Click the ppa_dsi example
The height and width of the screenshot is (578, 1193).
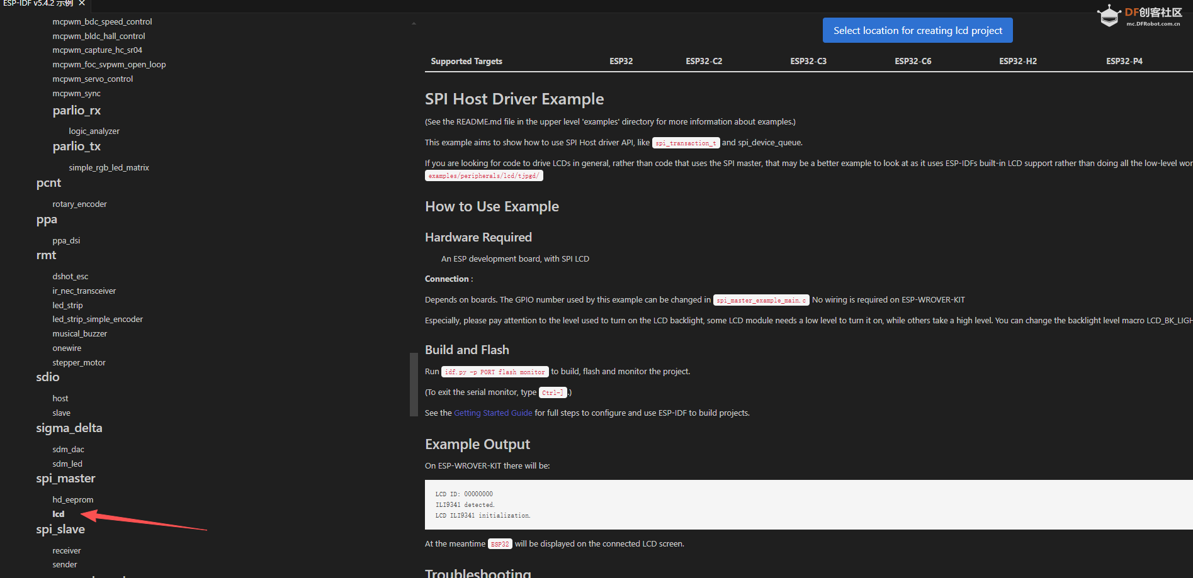(66, 241)
